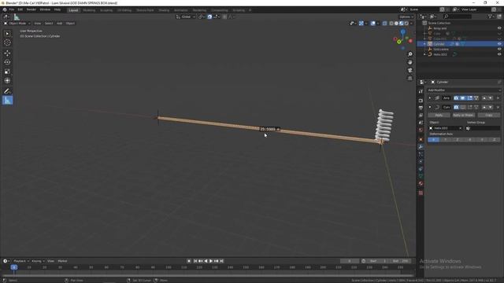Toggle snapping magnet in header
Screen dimensions: 504x283
210,17
